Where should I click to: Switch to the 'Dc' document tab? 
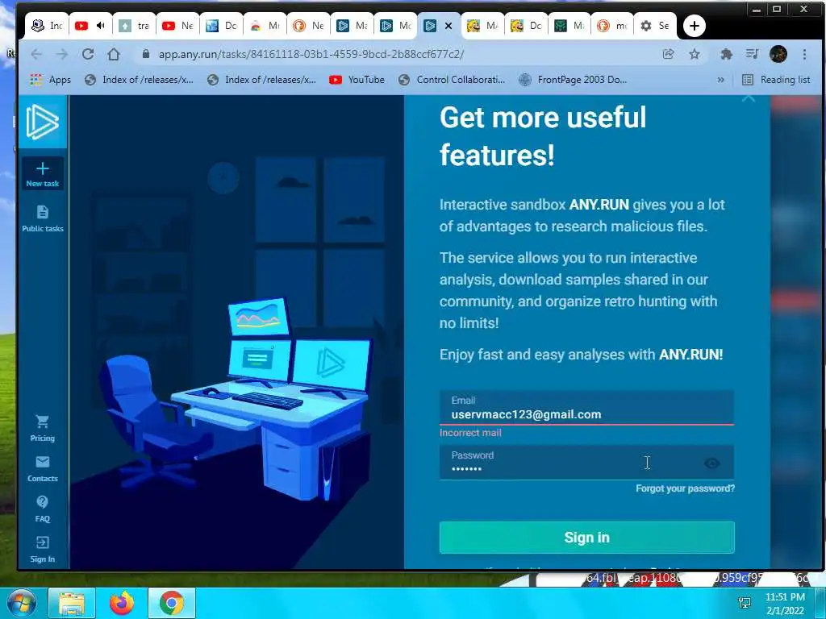point(221,25)
